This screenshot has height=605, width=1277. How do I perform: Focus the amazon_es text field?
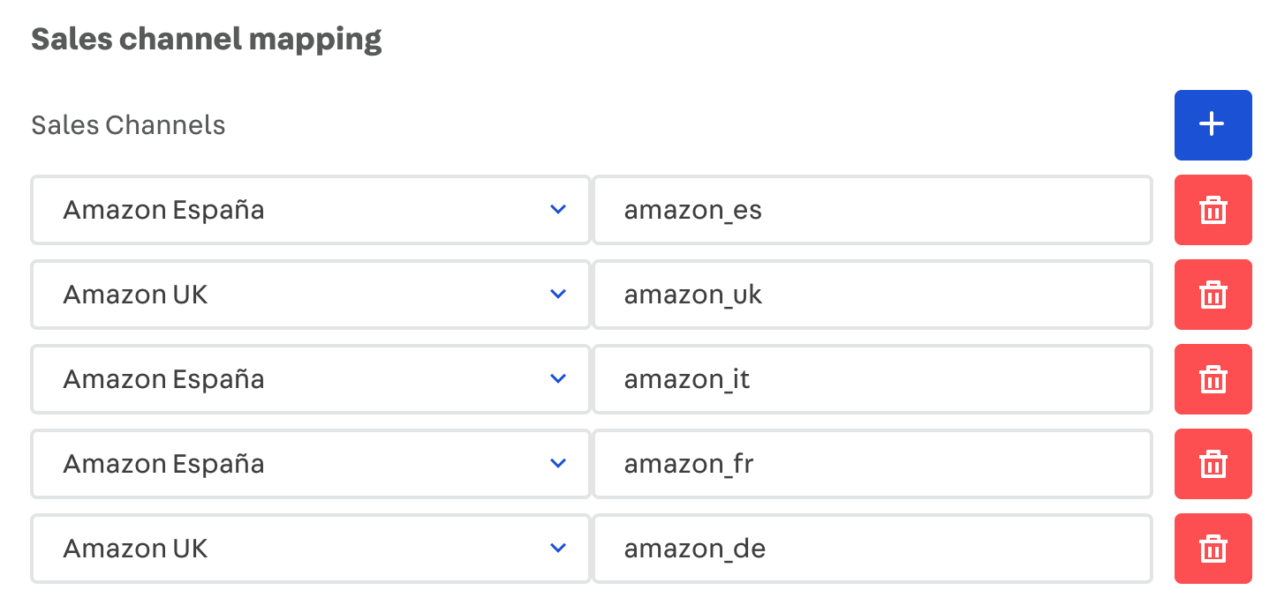(872, 210)
